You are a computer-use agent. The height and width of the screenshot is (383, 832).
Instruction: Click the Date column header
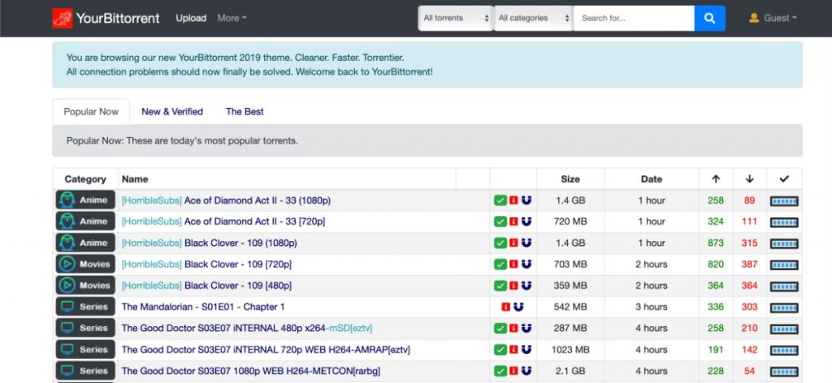(x=652, y=179)
